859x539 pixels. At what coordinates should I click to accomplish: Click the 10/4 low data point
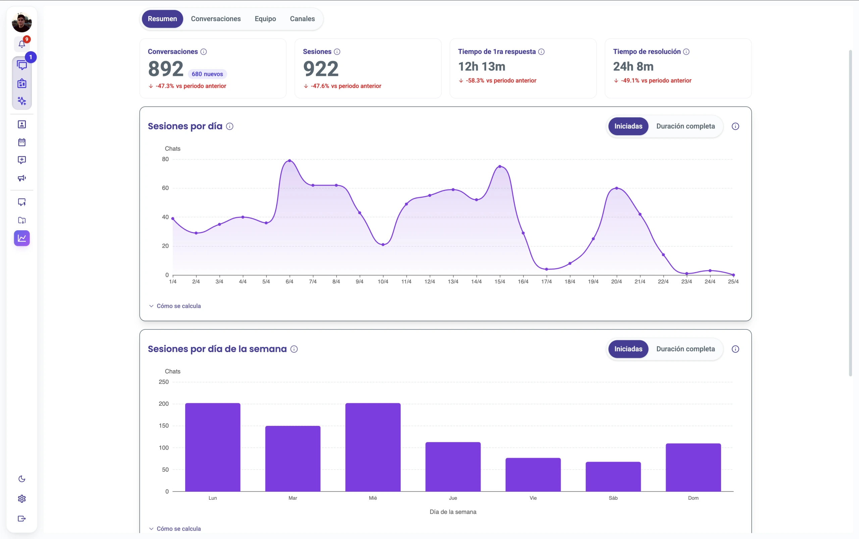(383, 245)
